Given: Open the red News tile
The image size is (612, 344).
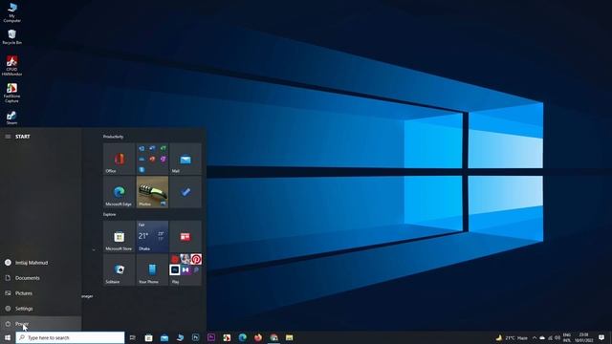Looking at the screenshot, I should (x=186, y=237).
